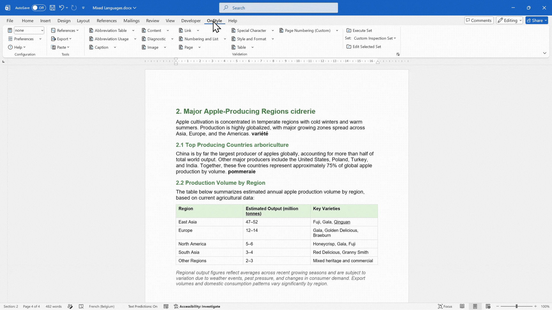Toggle Text Predictions setting
This screenshot has height=310, width=552.
pos(143,306)
